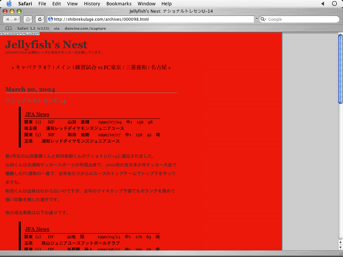This screenshot has height=257, width=343.
Task: Click the window resize grip corner
Action: pos(340,254)
